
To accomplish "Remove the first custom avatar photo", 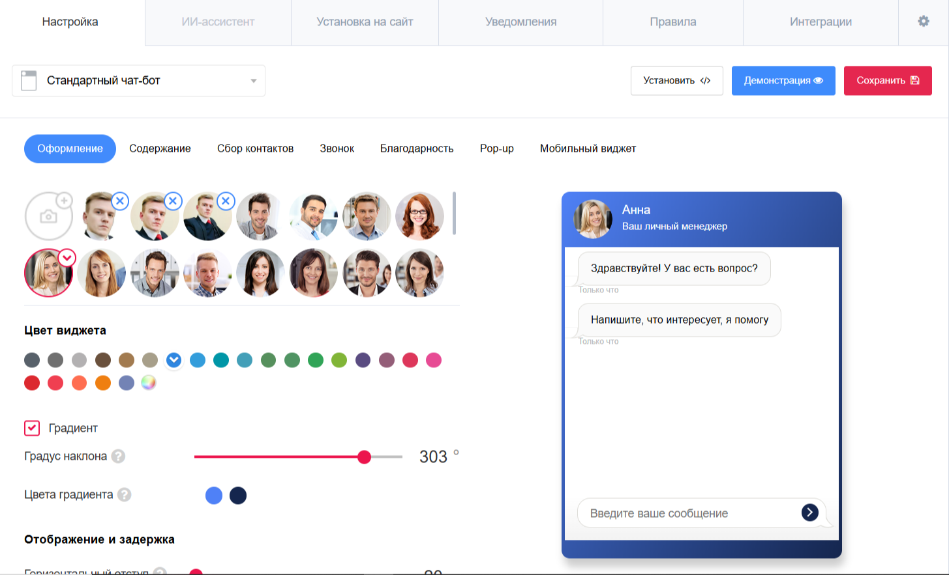I will pyautogui.click(x=120, y=201).
